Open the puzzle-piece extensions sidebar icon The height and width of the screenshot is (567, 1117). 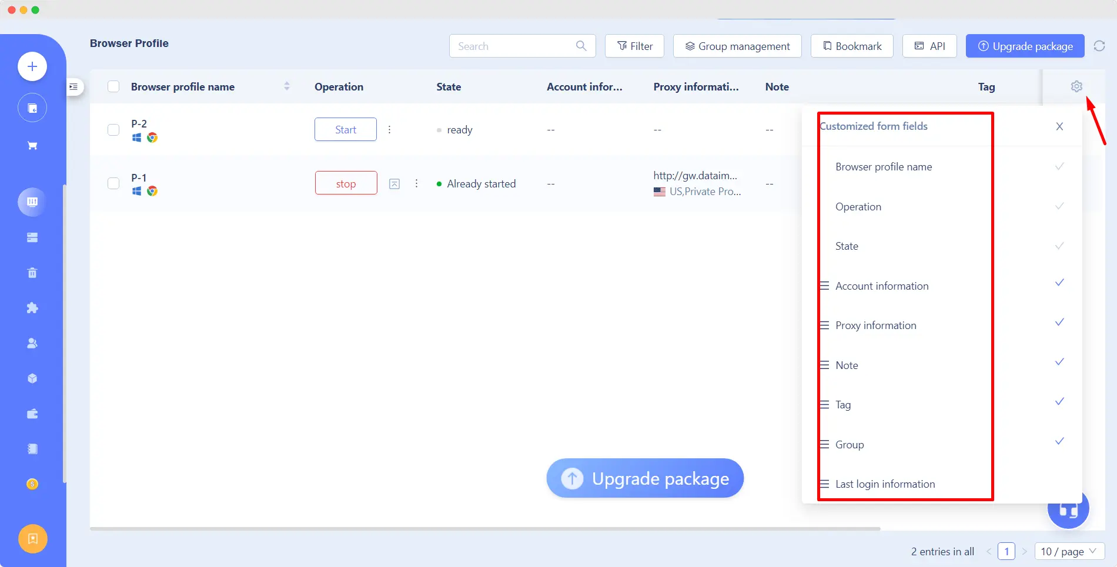pyautogui.click(x=32, y=308)
